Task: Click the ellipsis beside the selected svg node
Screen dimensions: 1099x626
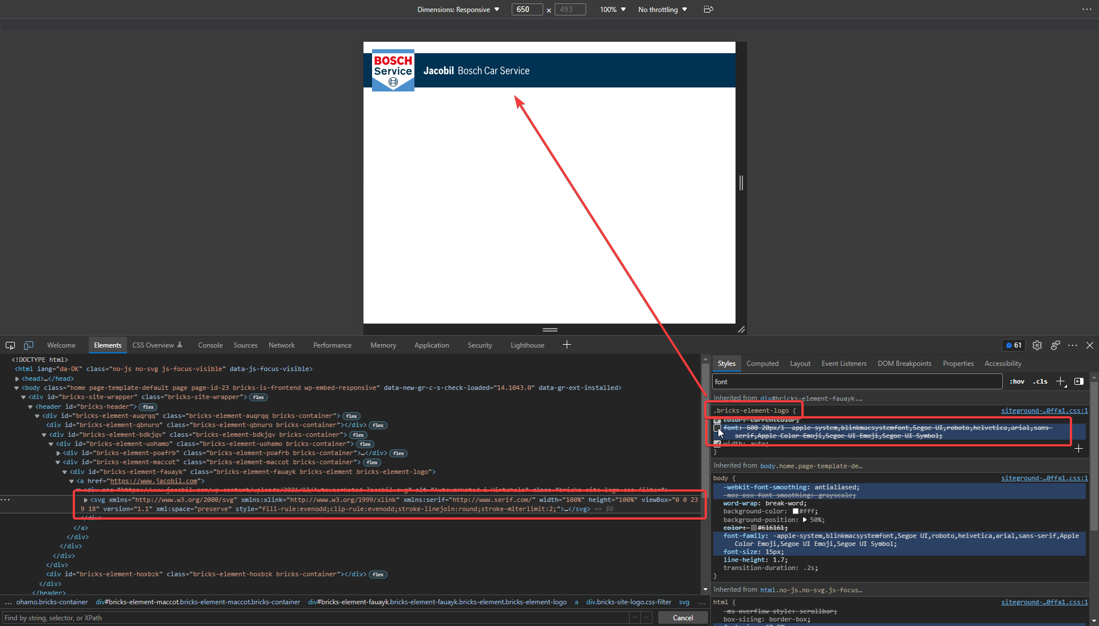Action: click(5, 500)
